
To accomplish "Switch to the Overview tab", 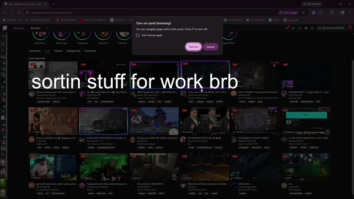I will tap(35, 51).
